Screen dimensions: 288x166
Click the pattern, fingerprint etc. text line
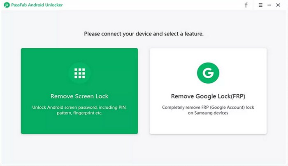pos(79,113)
